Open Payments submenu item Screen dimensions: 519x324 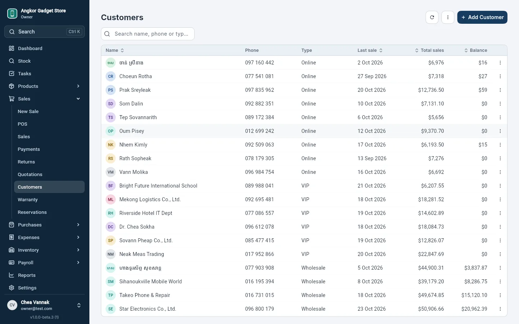click(49, 149)
